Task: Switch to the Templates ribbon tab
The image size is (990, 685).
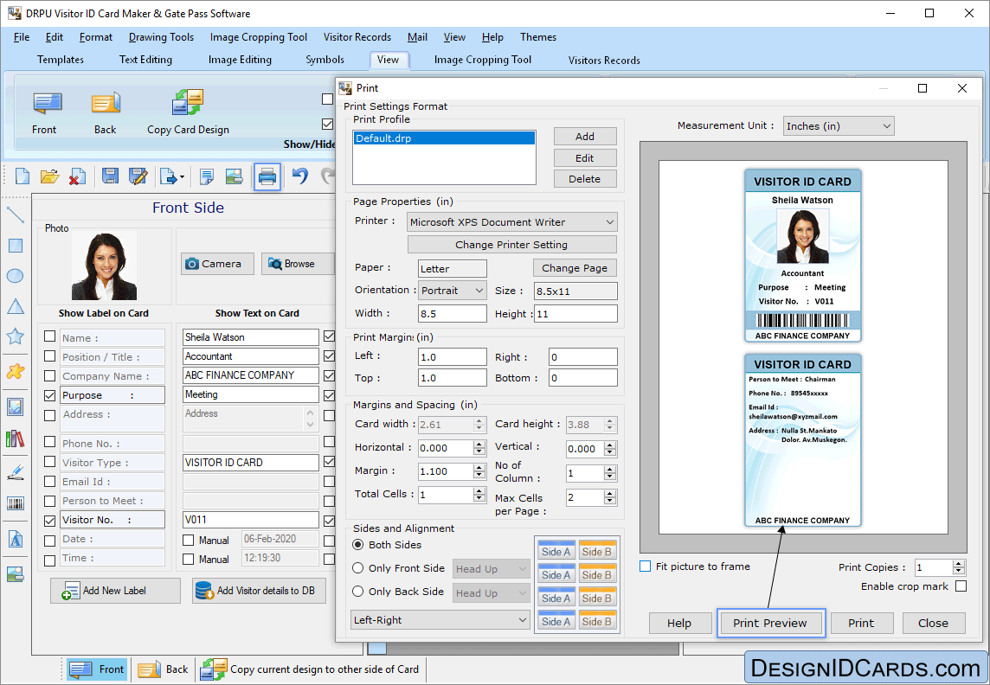Action: pos(61,60)
